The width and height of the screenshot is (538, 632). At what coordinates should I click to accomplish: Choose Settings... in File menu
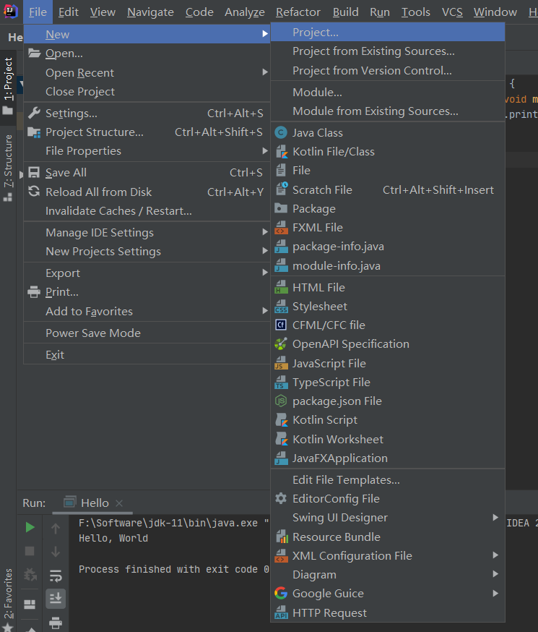147,114
